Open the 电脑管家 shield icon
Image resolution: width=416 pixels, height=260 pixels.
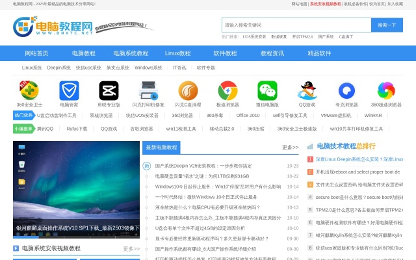(69, 90)
